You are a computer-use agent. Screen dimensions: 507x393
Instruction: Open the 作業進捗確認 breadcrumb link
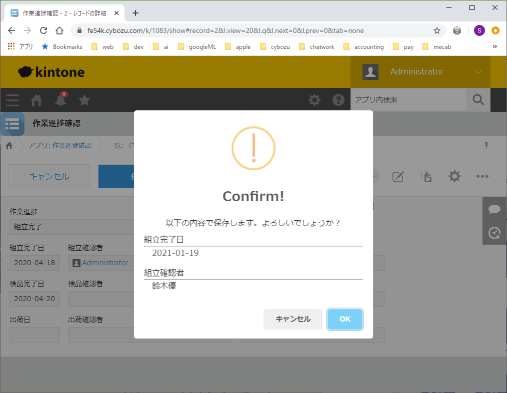71,146
